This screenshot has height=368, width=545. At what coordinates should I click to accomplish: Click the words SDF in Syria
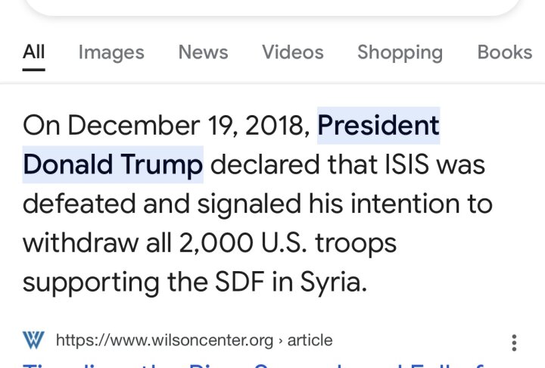[x=291, y=282]
